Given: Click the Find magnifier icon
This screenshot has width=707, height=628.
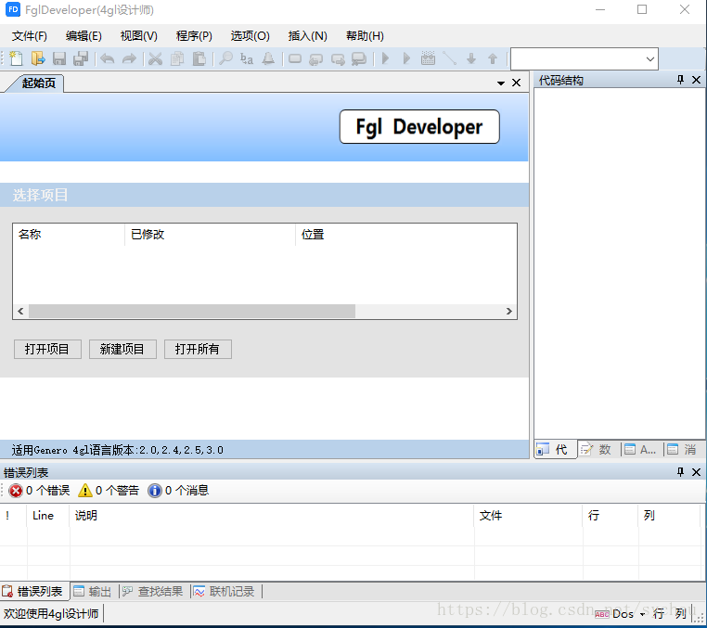Looking at the screenshot, I should (x=225, y=58).
